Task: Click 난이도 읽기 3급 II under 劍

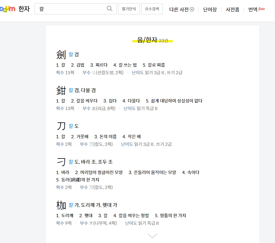Action: point(148,72)
